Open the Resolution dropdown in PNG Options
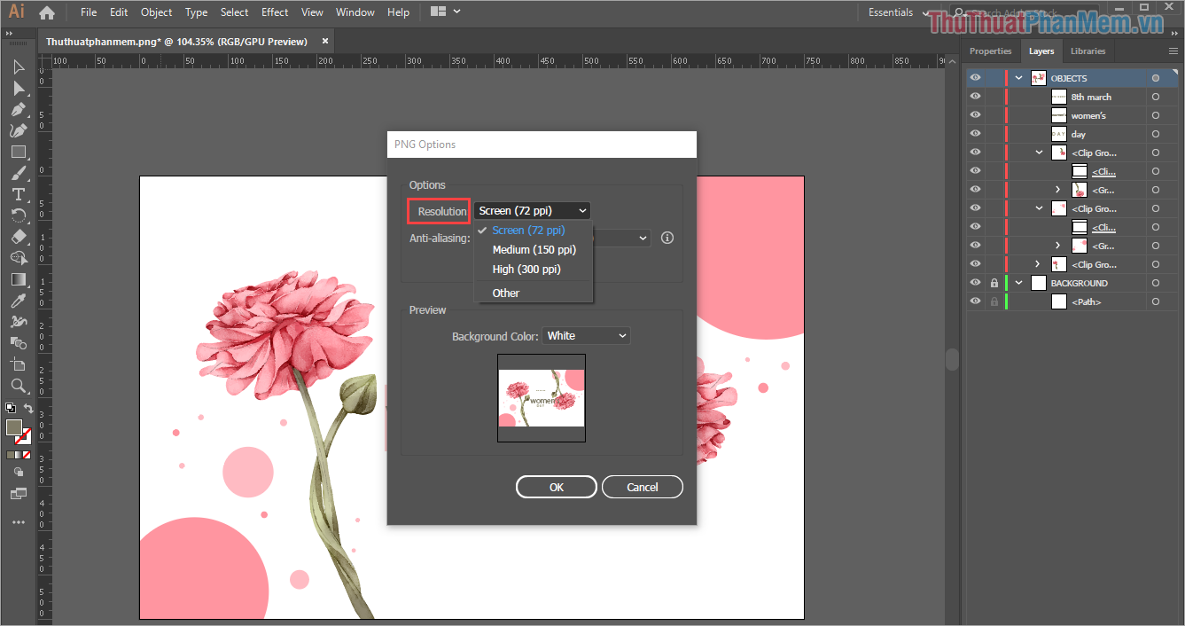1185x626 pixels. tap(532, 210)
